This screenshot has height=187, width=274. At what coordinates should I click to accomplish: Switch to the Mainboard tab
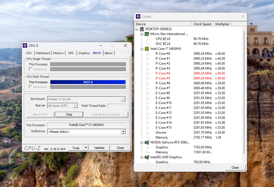coord(43,53)
